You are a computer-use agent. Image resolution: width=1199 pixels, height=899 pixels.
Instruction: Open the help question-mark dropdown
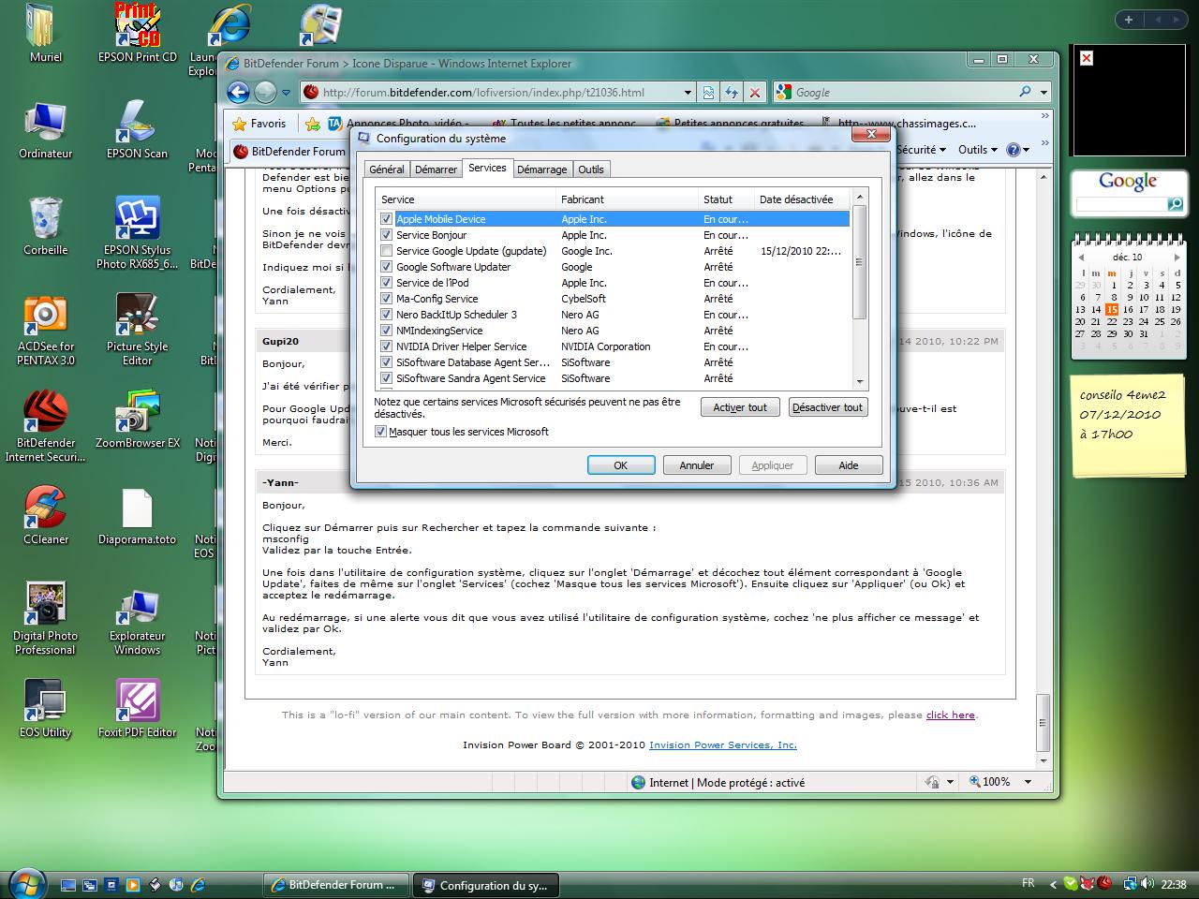pos(1018,150)
